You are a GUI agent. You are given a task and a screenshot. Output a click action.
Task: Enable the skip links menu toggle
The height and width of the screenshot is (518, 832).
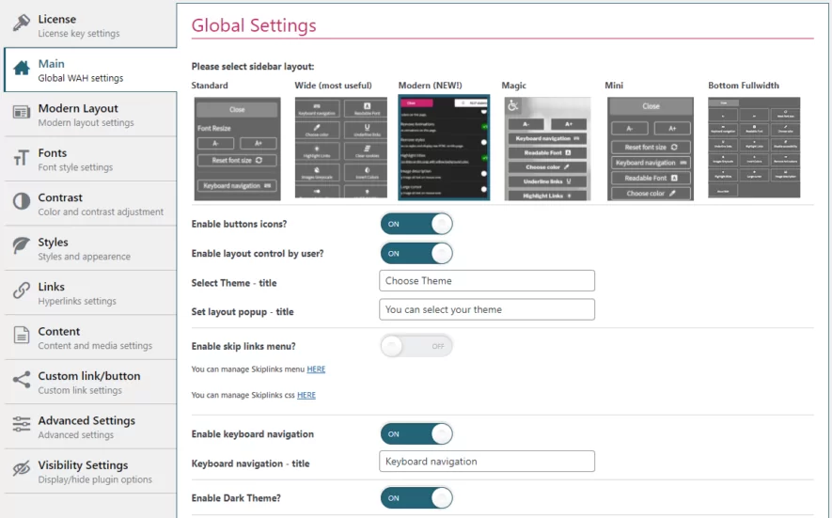click(x=416, y=346)
